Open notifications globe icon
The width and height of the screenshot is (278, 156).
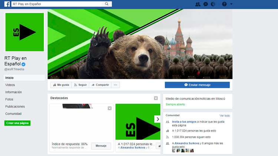click(x=213, y=4)
